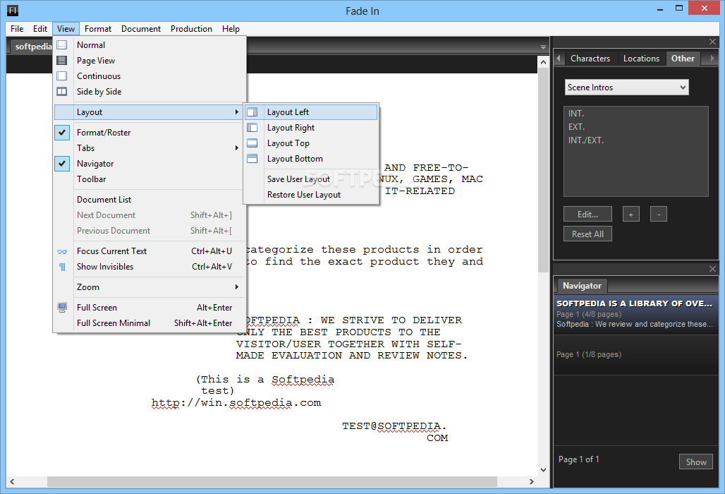Click the Show button in Navigator
The image size is (725, 494).
coord(696,462)
